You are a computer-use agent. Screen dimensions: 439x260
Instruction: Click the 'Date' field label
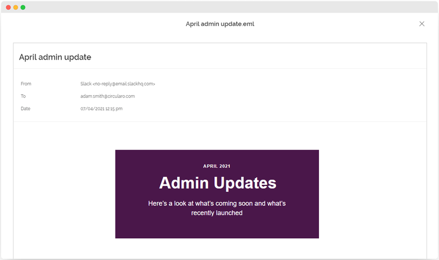25,108
